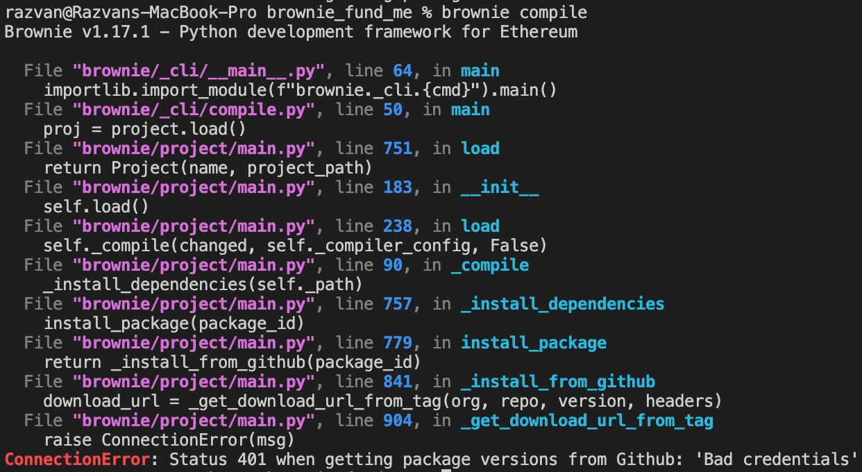Viewport: 862px width, 472px height.
Task: Click line number 841
Action: tap(397, 382)
